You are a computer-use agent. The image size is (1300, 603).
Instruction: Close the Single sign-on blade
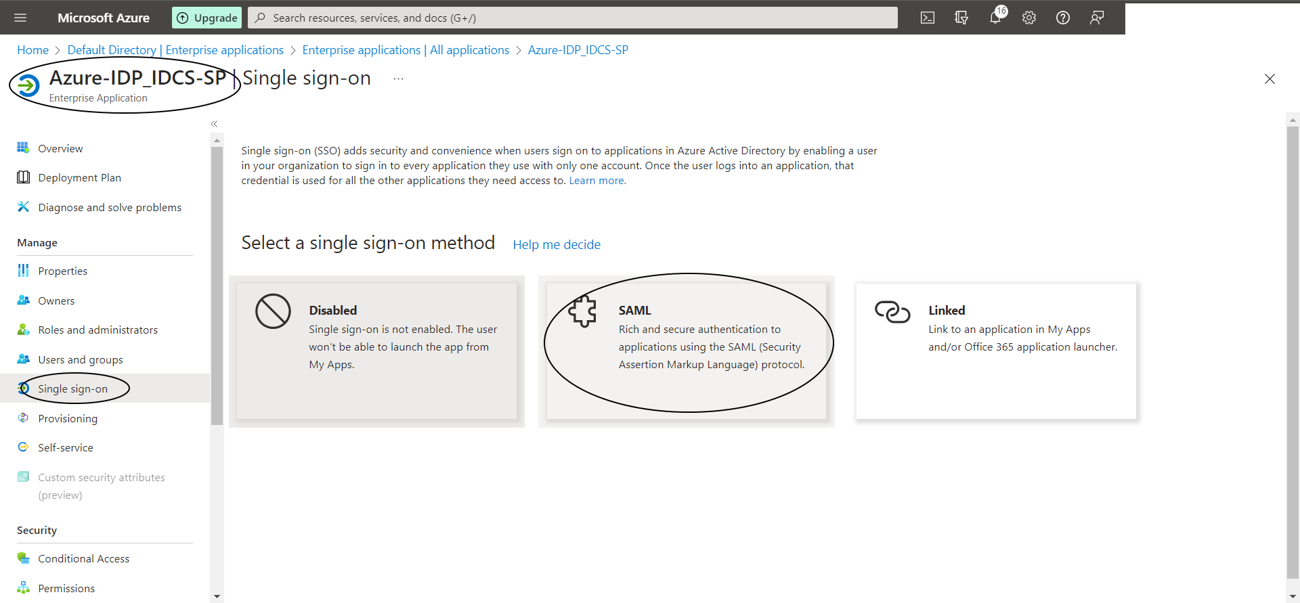[x=1270, y=79]
